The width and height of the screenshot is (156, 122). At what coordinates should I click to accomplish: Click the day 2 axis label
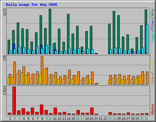coord(15,119)
